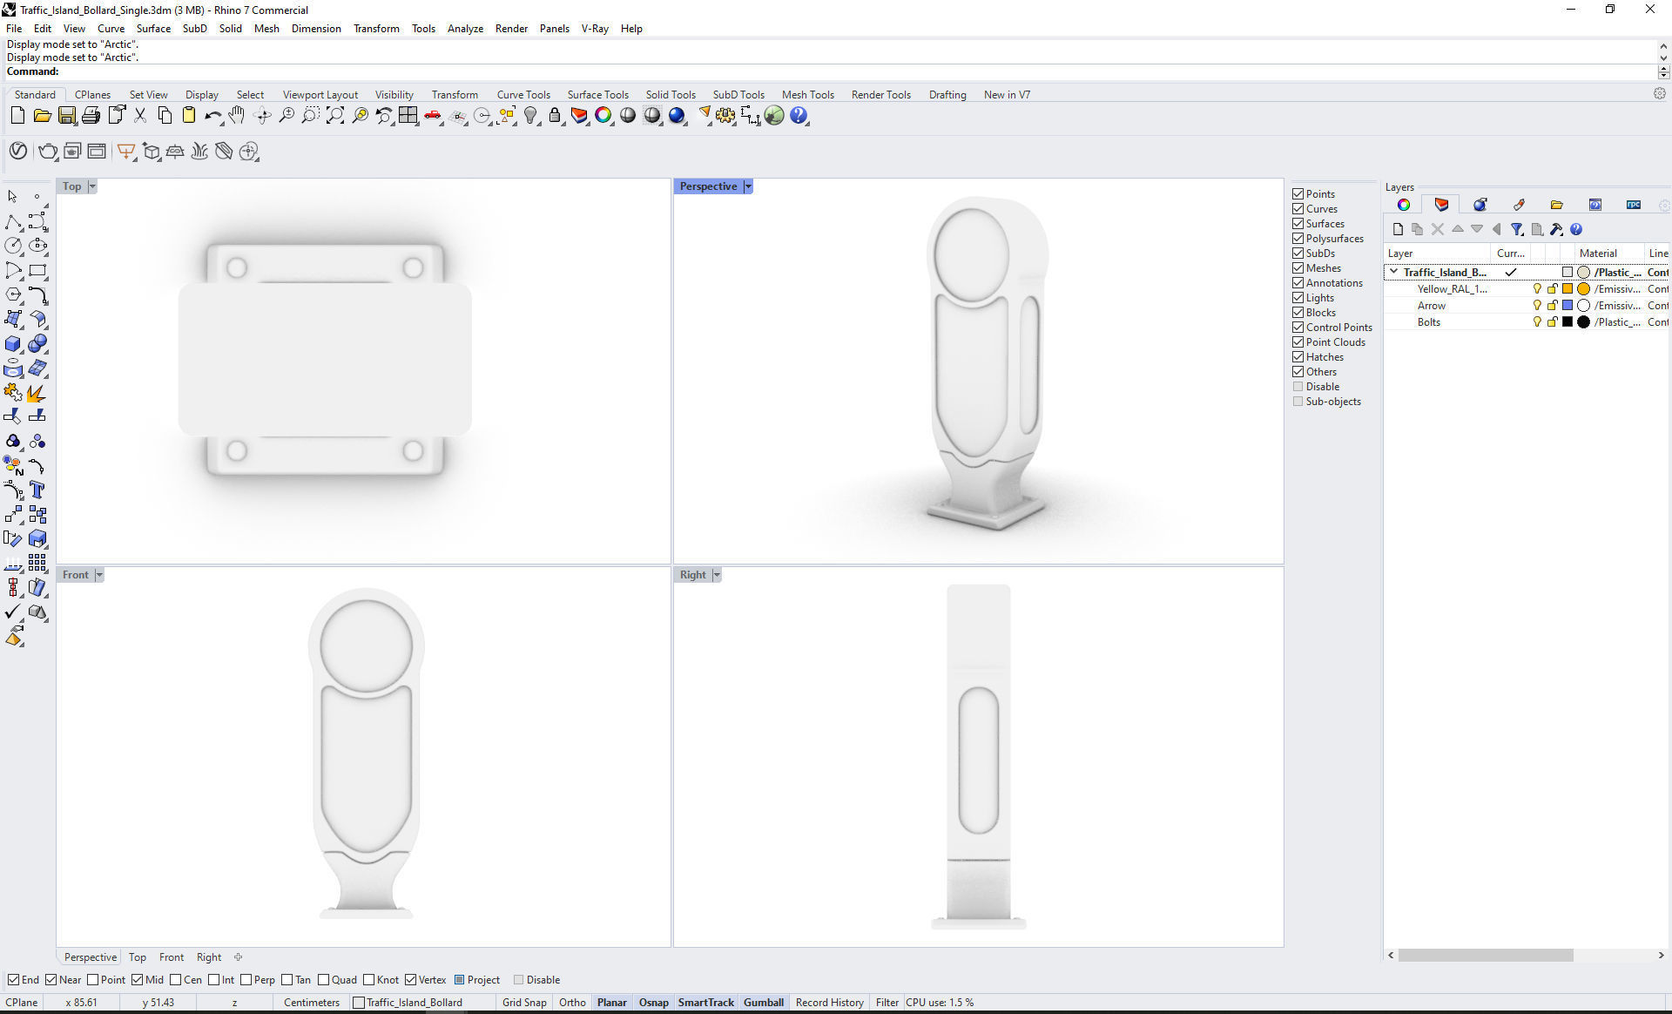Enable the Cen object snap checkbox
This screenshot has height=1014, width=1672.
tap(176, 980)
